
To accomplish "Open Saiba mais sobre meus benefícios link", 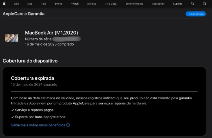I will (x=38, y=125).
